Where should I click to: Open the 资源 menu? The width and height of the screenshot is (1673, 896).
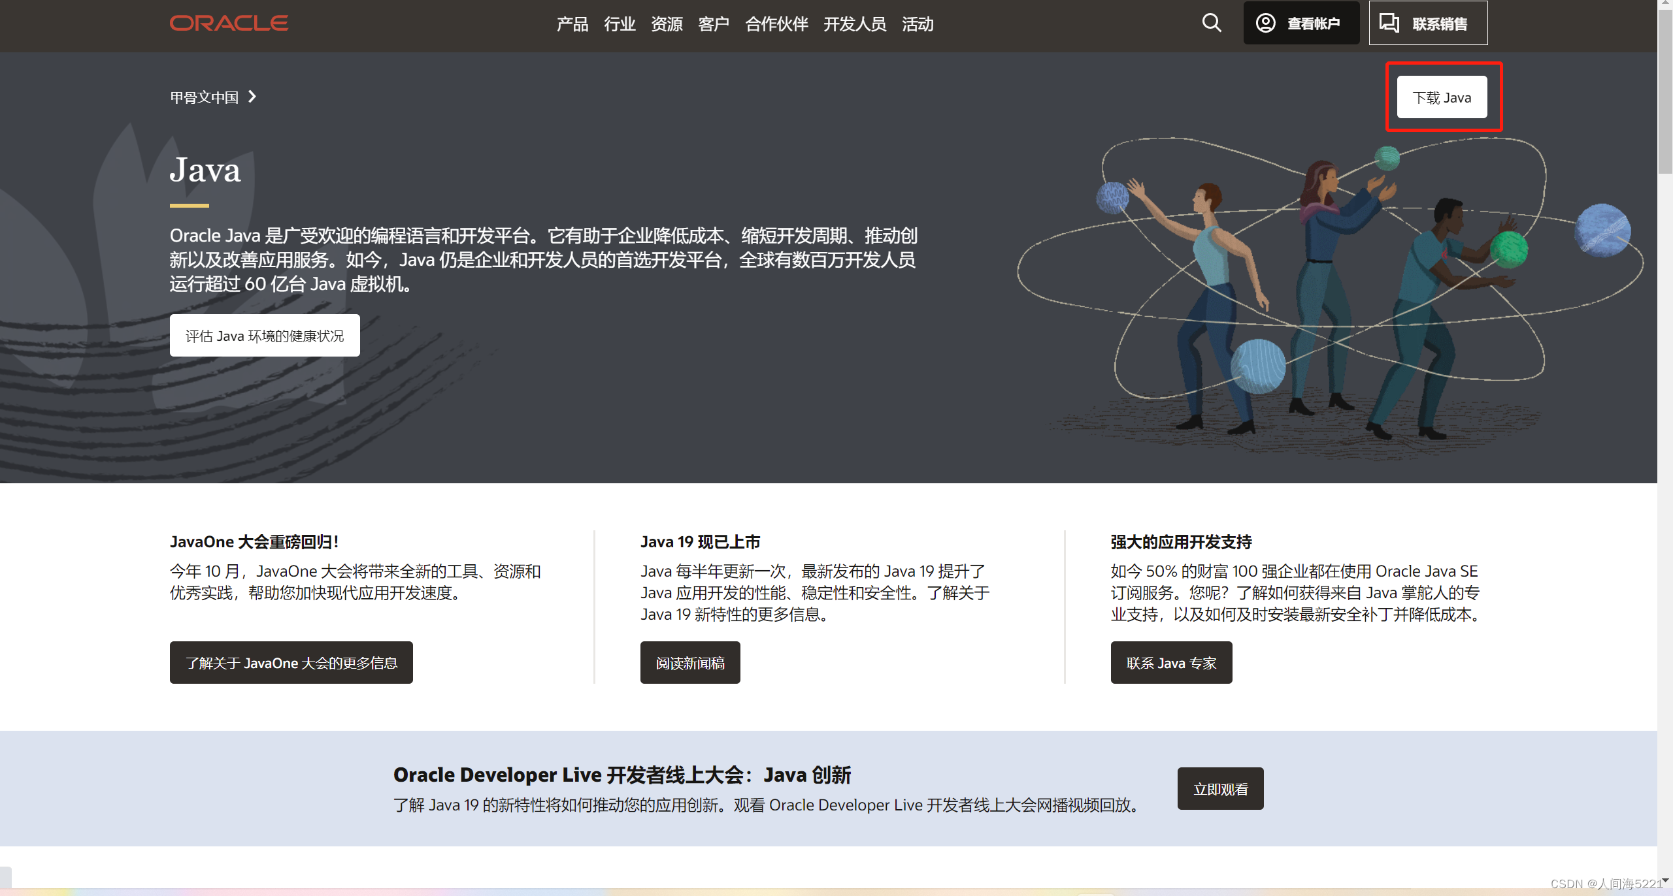[x=667, y=25]
